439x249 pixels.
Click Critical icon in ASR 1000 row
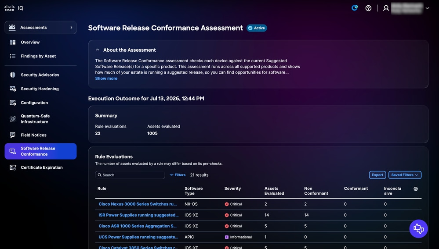(x=227, y=226)
